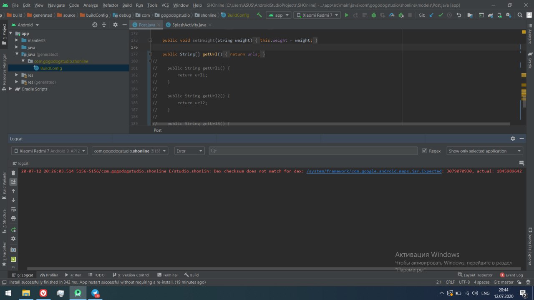Open the Terminal tool window

pyautogui.click(x=167, y=275)
